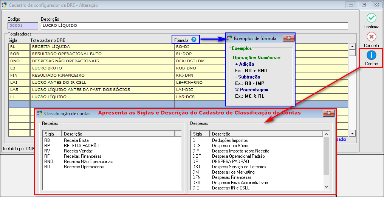Select the RL-DOP formula cell

(261, 54)
